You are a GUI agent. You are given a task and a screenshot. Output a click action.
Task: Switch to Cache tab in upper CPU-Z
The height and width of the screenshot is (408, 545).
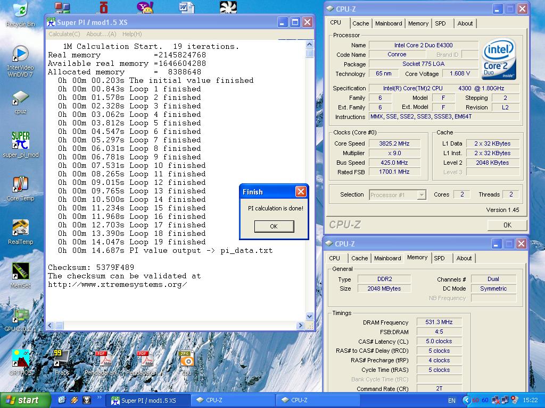click(360, 23)
